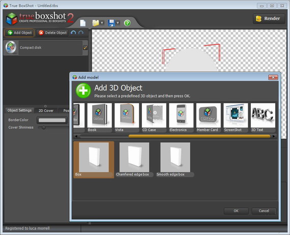Screen dimensions: 290x235
Task: Click the left arrow of category scrollbar
Action: [x=76, y=136]
